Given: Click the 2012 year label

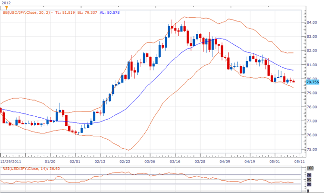Looking at the screenshot, I should (x=6, y=2).
